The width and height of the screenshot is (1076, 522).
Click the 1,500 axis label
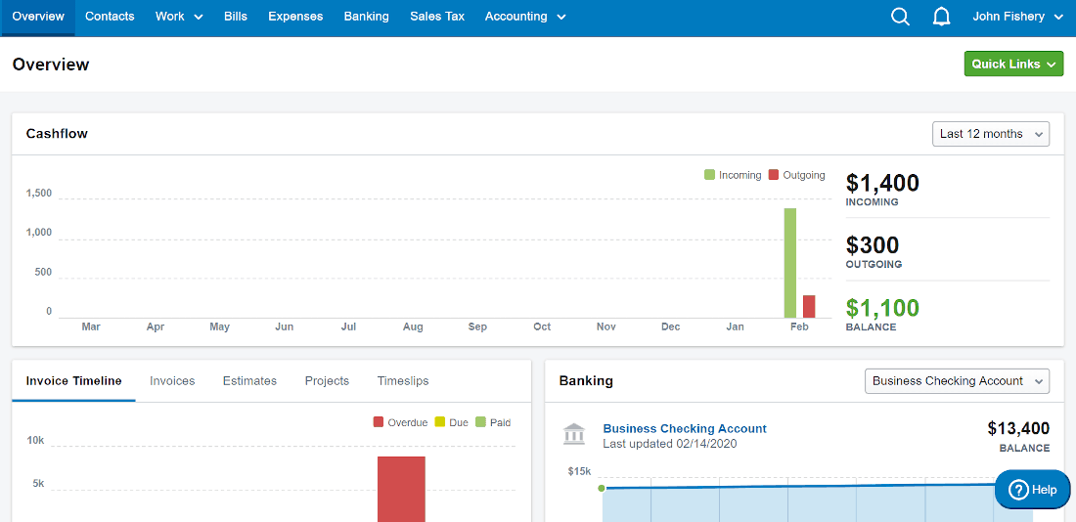point(39,194)
